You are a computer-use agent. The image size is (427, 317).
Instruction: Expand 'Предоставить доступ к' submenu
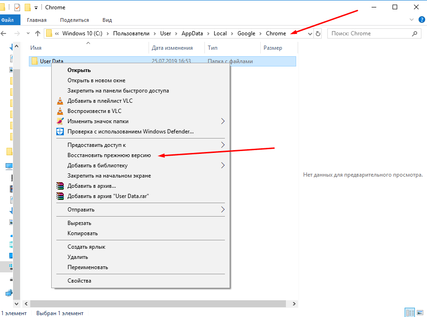click(x=223, y=145)
